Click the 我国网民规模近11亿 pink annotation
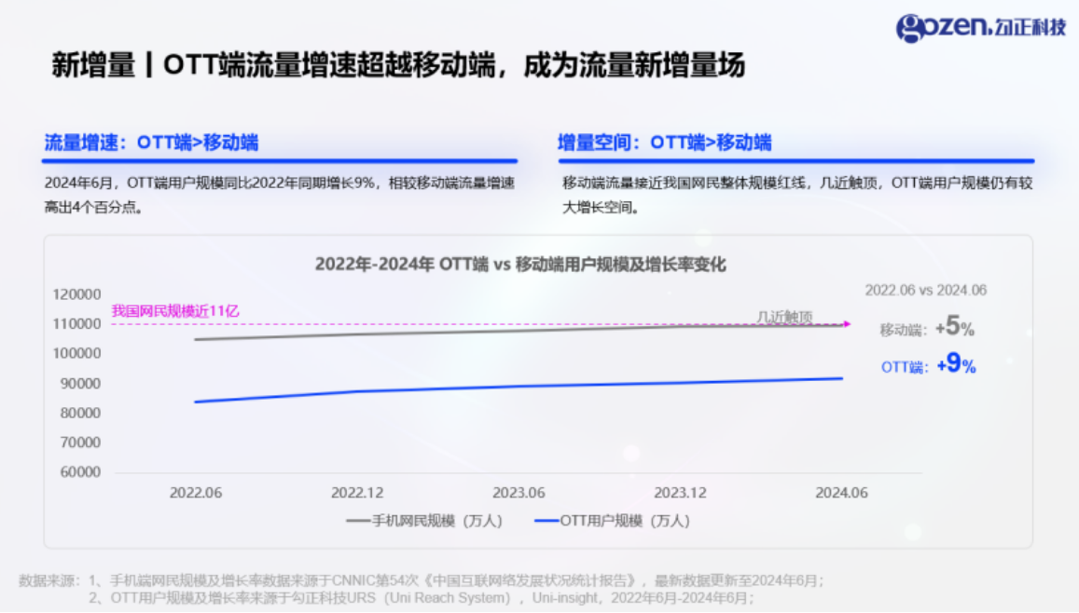Image resolution: width=1079 pixels, height=613 pixels. pos(175,311)
